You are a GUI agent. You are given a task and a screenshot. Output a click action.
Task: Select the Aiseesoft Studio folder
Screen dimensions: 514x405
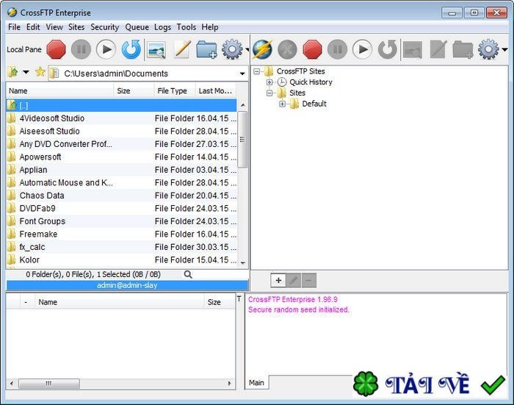pyautogui.click(x=121, y=132)
